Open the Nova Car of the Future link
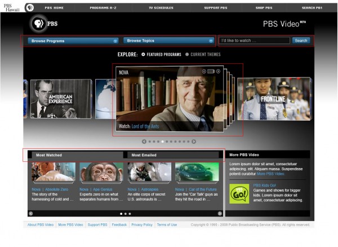Viewport: 338px width, 247px height. (196, 189)
